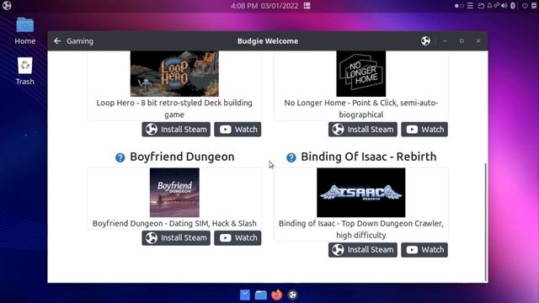Screen dimensions: 539x303
Task: Click the Budgie logo in the title bar
Action: [425, 41]
